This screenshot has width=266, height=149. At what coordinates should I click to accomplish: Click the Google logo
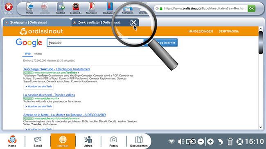pos(29,42)
